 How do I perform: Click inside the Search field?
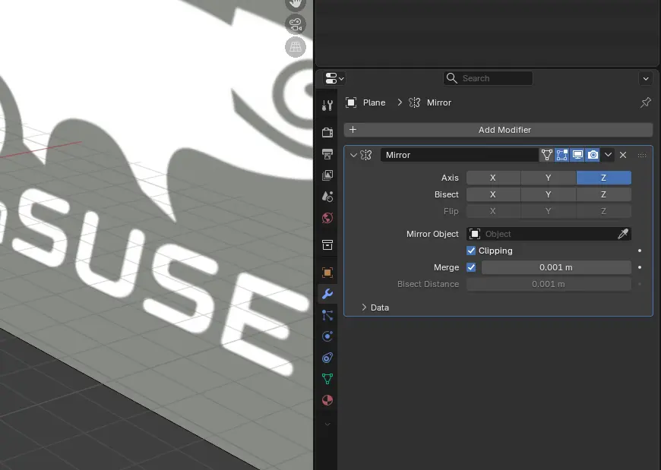click(x=490, y=78)
